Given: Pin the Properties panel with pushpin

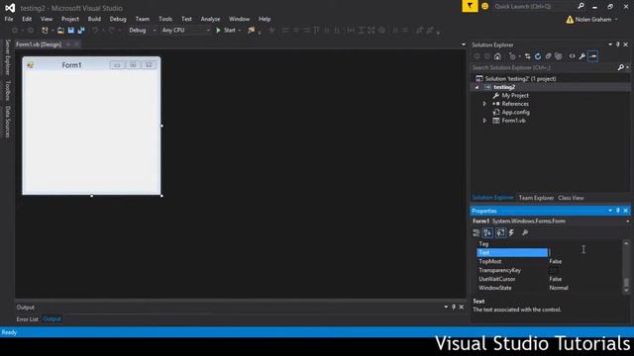Looking at the screenshot, I should click(x=618, y=211).
